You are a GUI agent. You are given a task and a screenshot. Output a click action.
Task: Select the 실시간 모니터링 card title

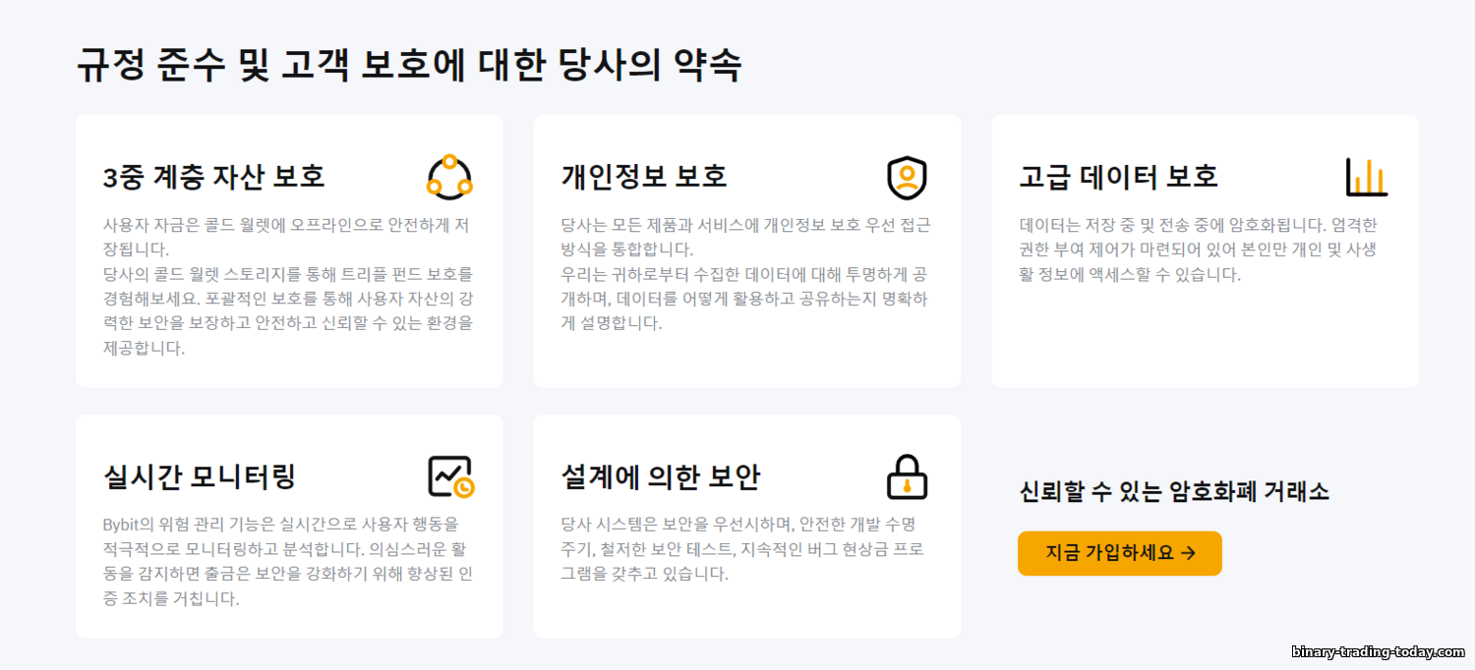click(x=200, y=477)
